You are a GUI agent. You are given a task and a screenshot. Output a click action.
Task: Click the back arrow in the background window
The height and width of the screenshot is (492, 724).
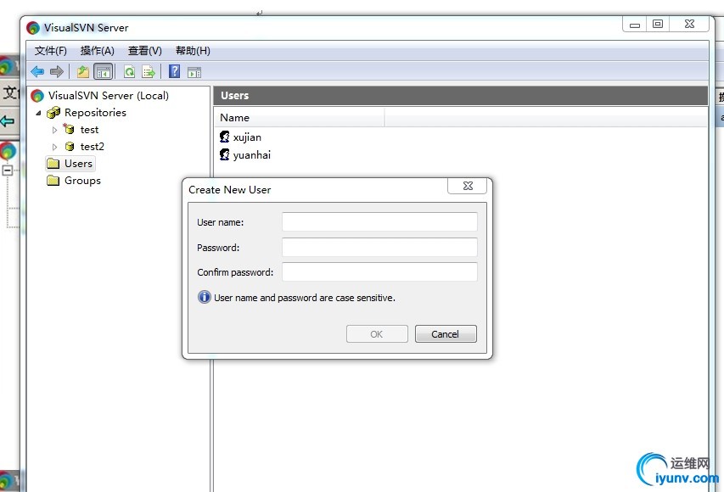pos(8,121)
